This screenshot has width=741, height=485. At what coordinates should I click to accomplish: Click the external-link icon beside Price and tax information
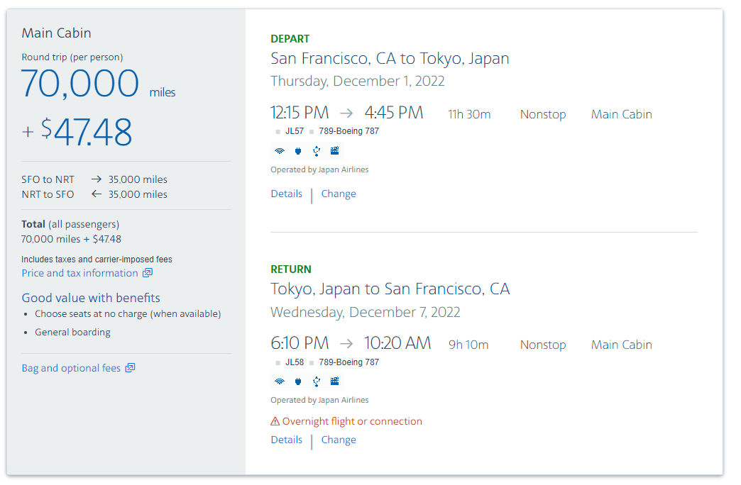pos(148,273)
